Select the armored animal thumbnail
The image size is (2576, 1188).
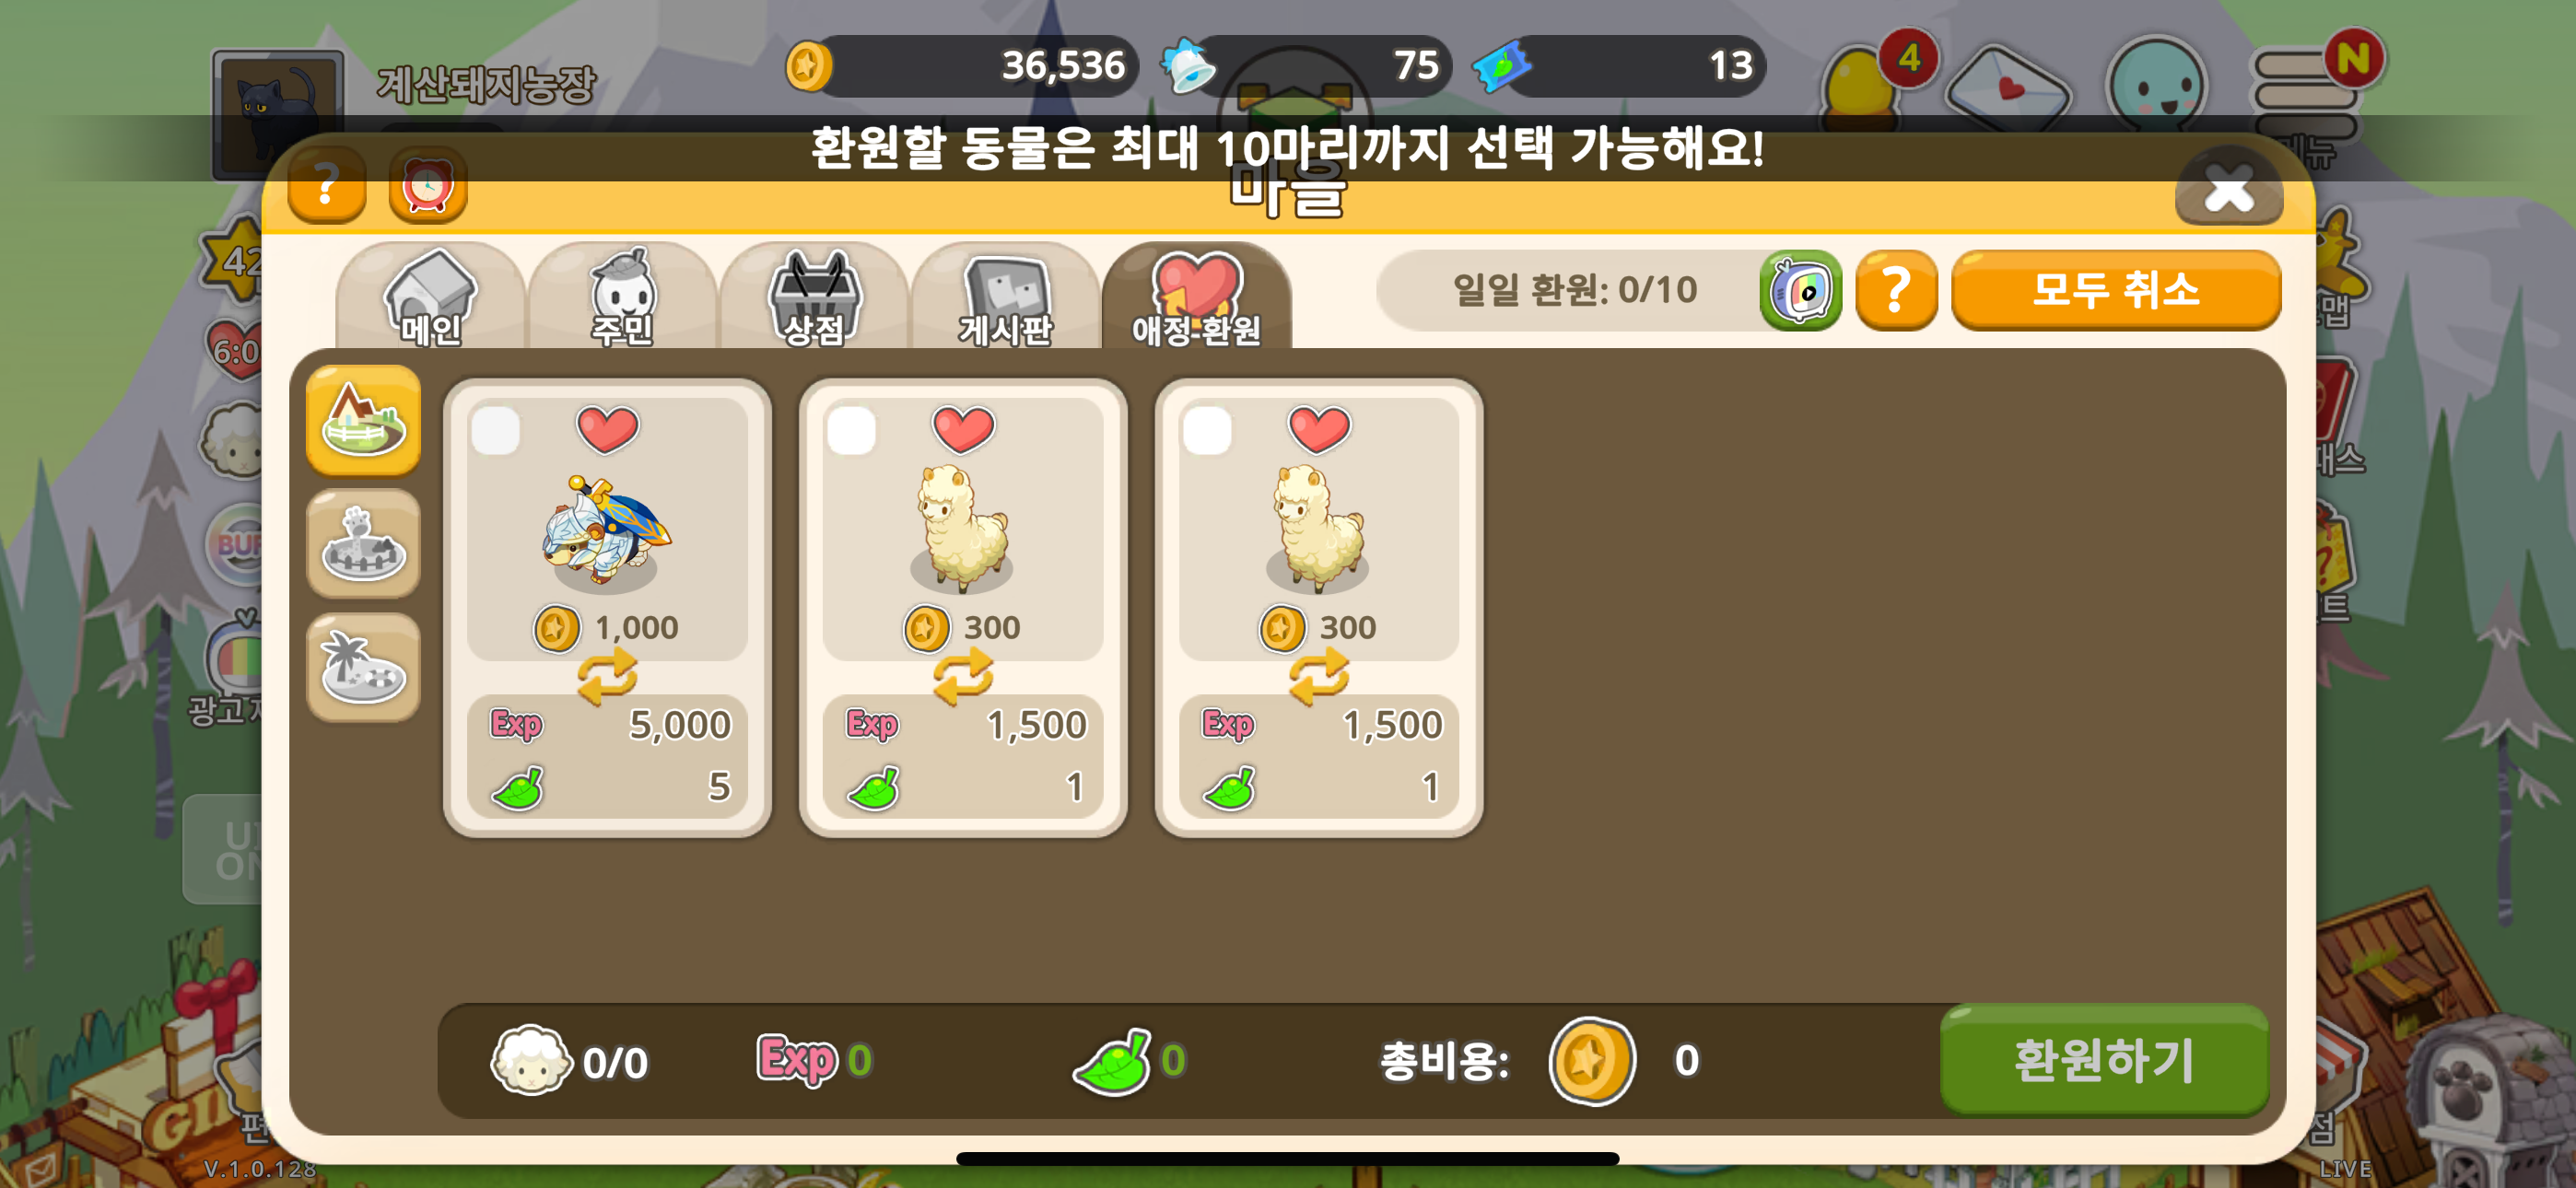pos(607,532)
